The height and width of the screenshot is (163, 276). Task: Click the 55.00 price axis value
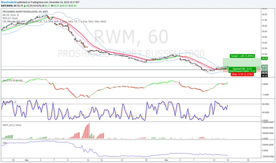pyautogui.click(x=264, y=31)
